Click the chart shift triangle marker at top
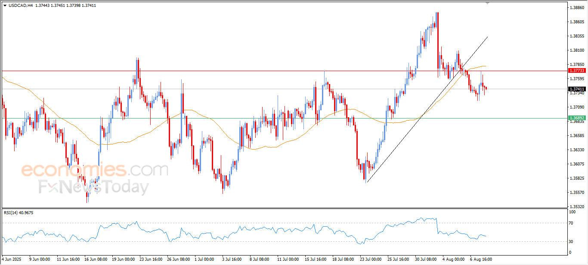 487,3
